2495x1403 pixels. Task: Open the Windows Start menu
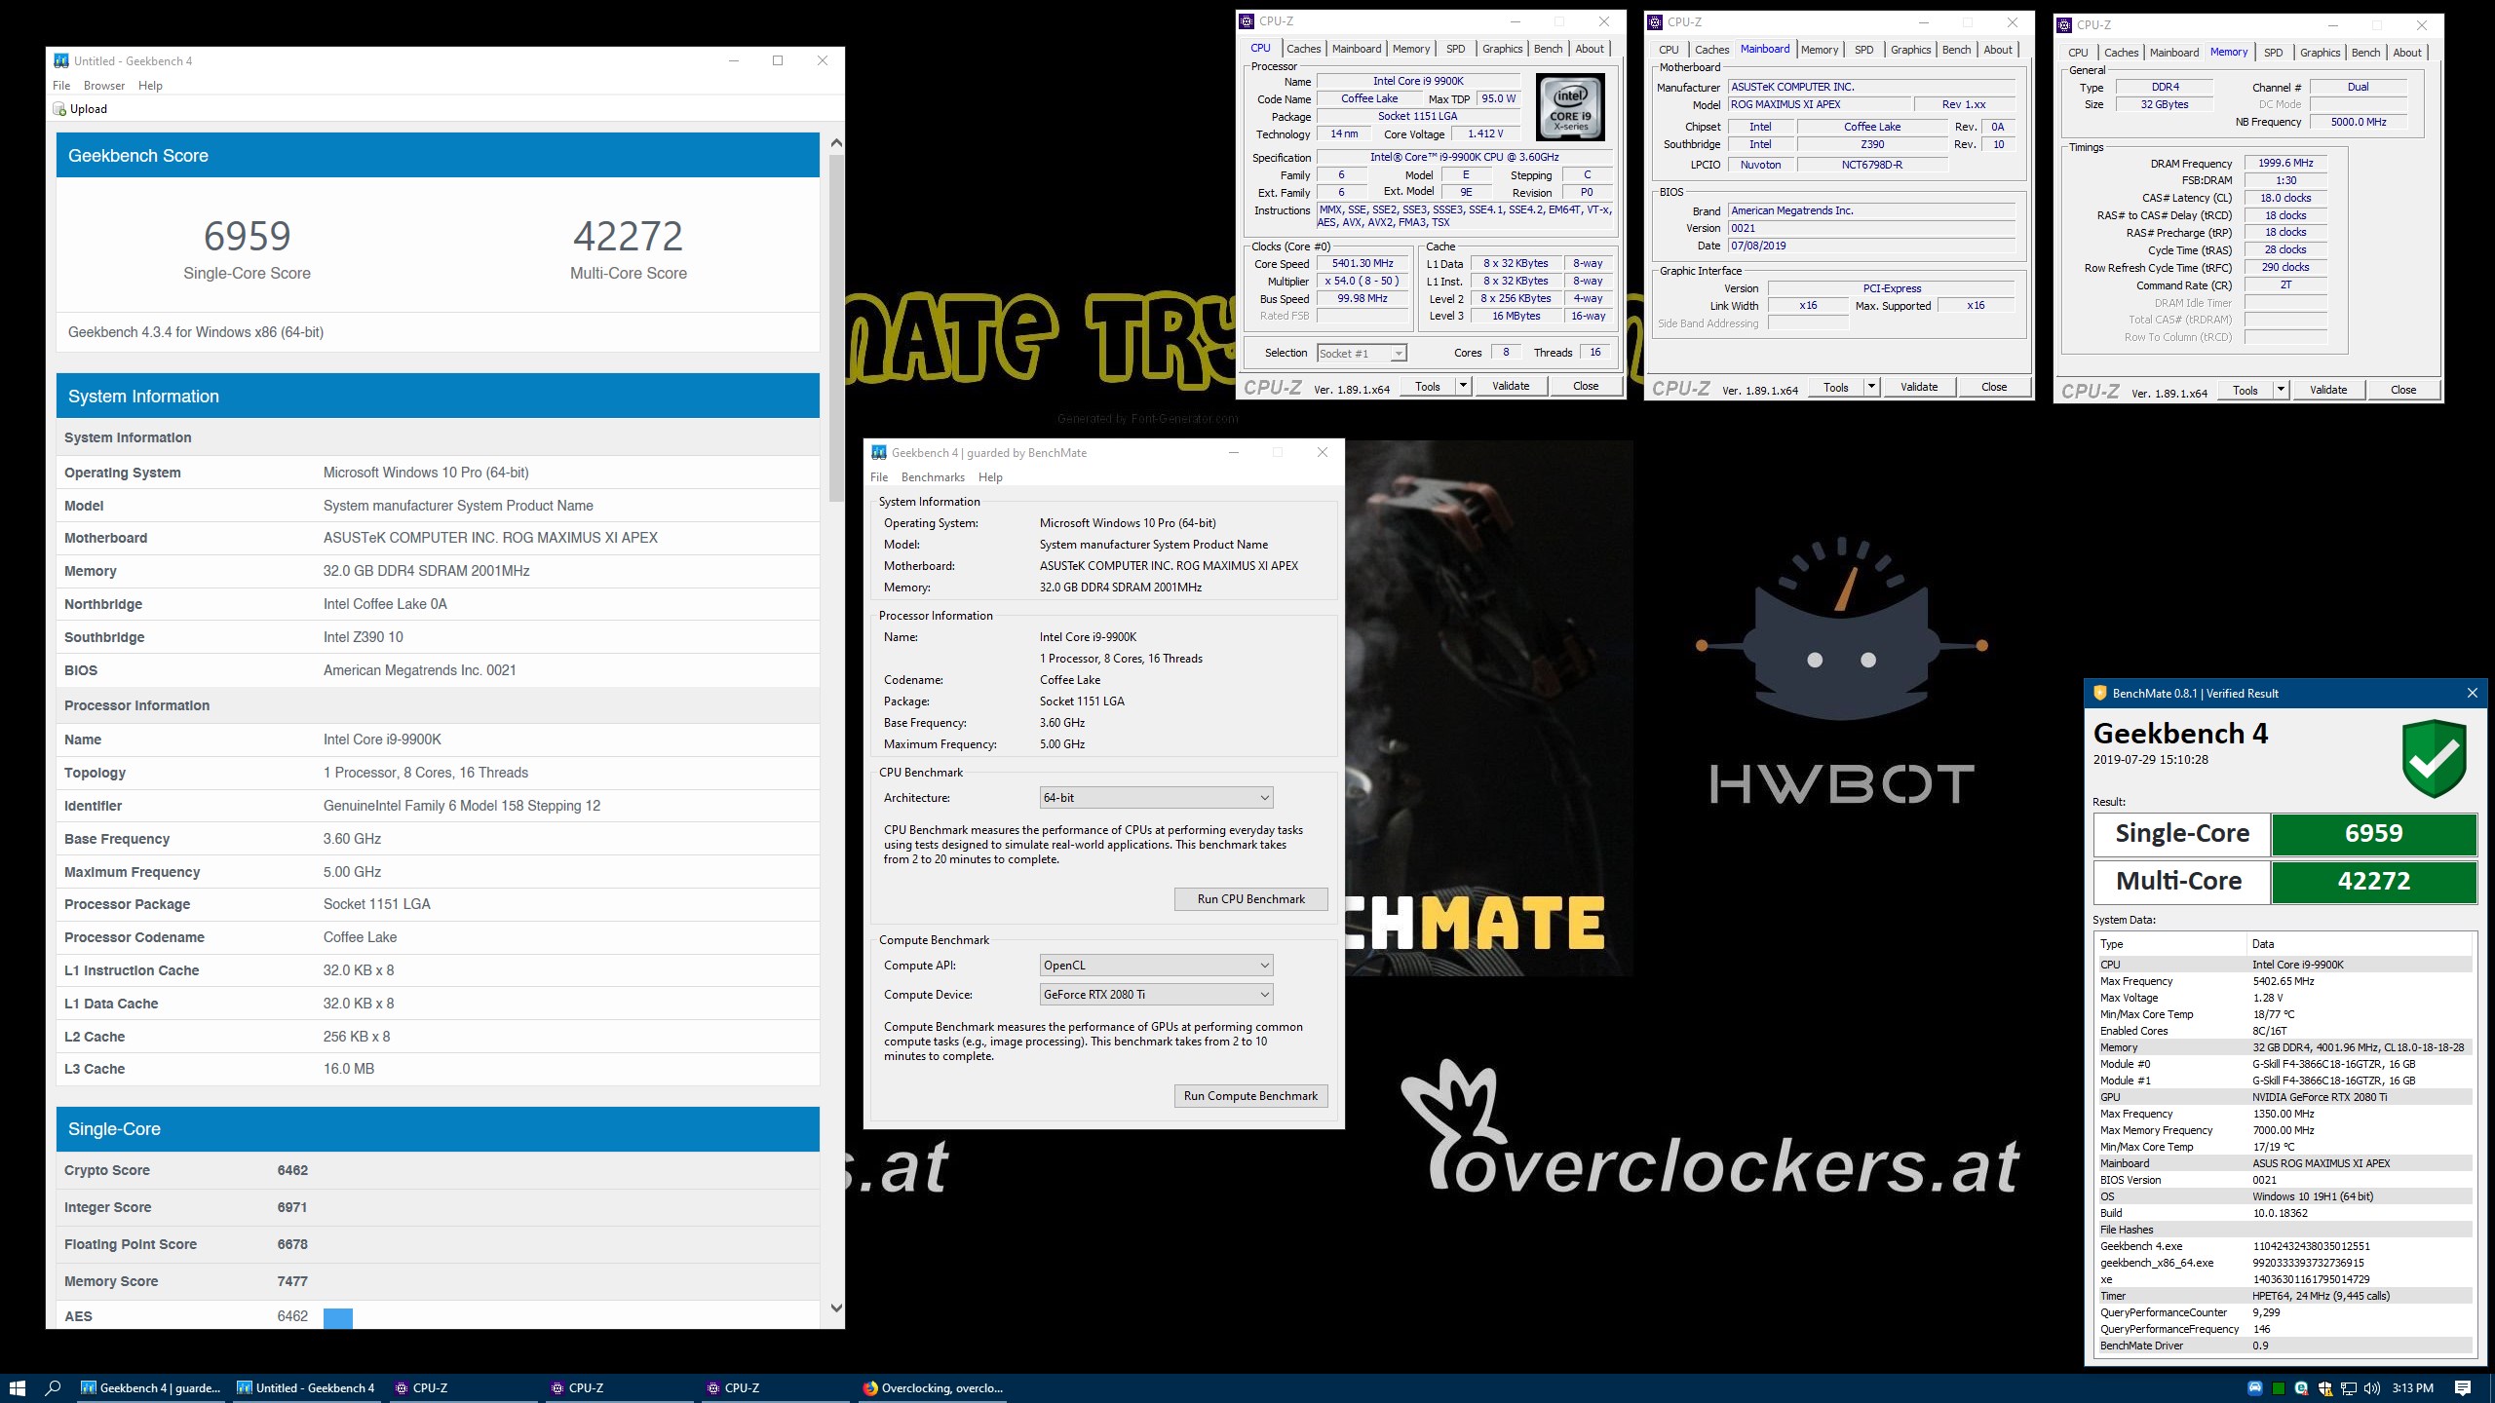click(17, 1388)
